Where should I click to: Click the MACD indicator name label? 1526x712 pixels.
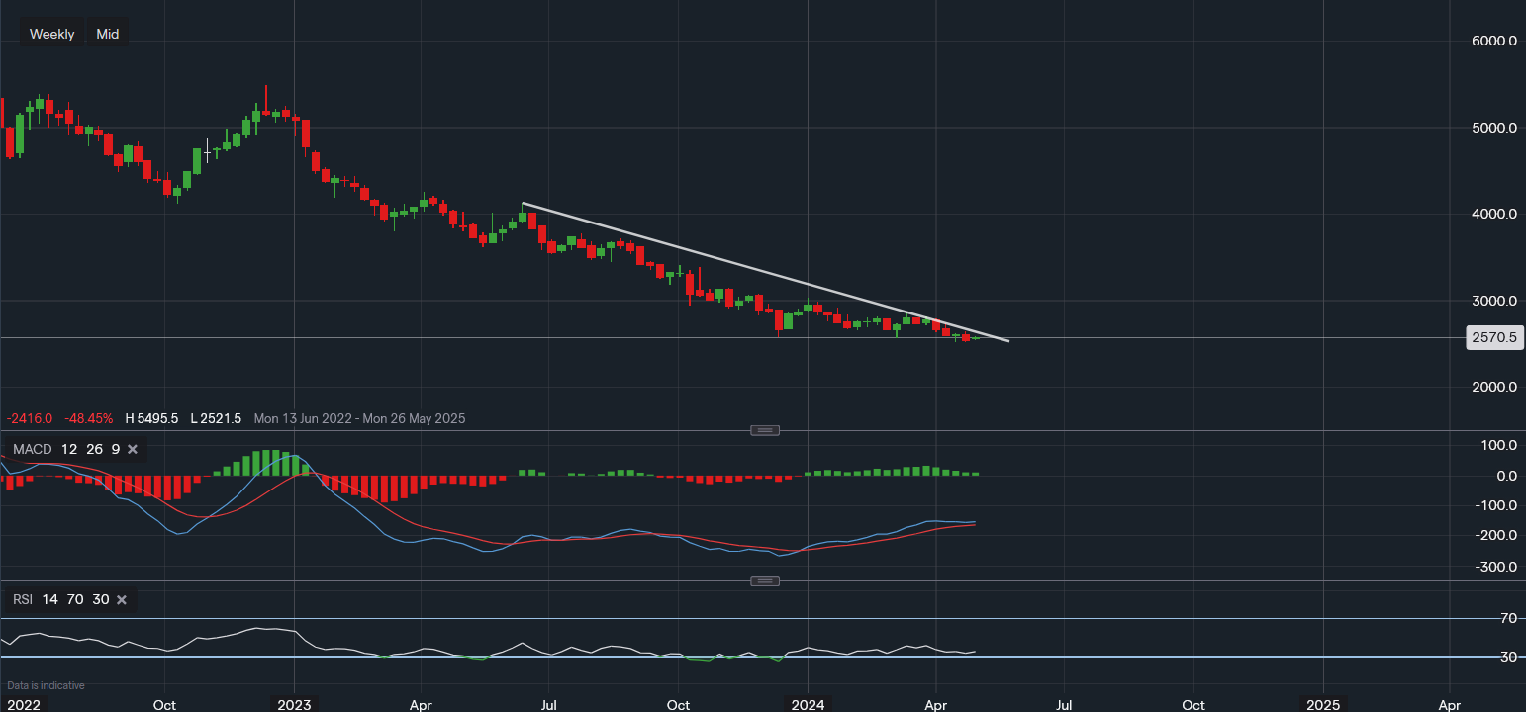34,450
